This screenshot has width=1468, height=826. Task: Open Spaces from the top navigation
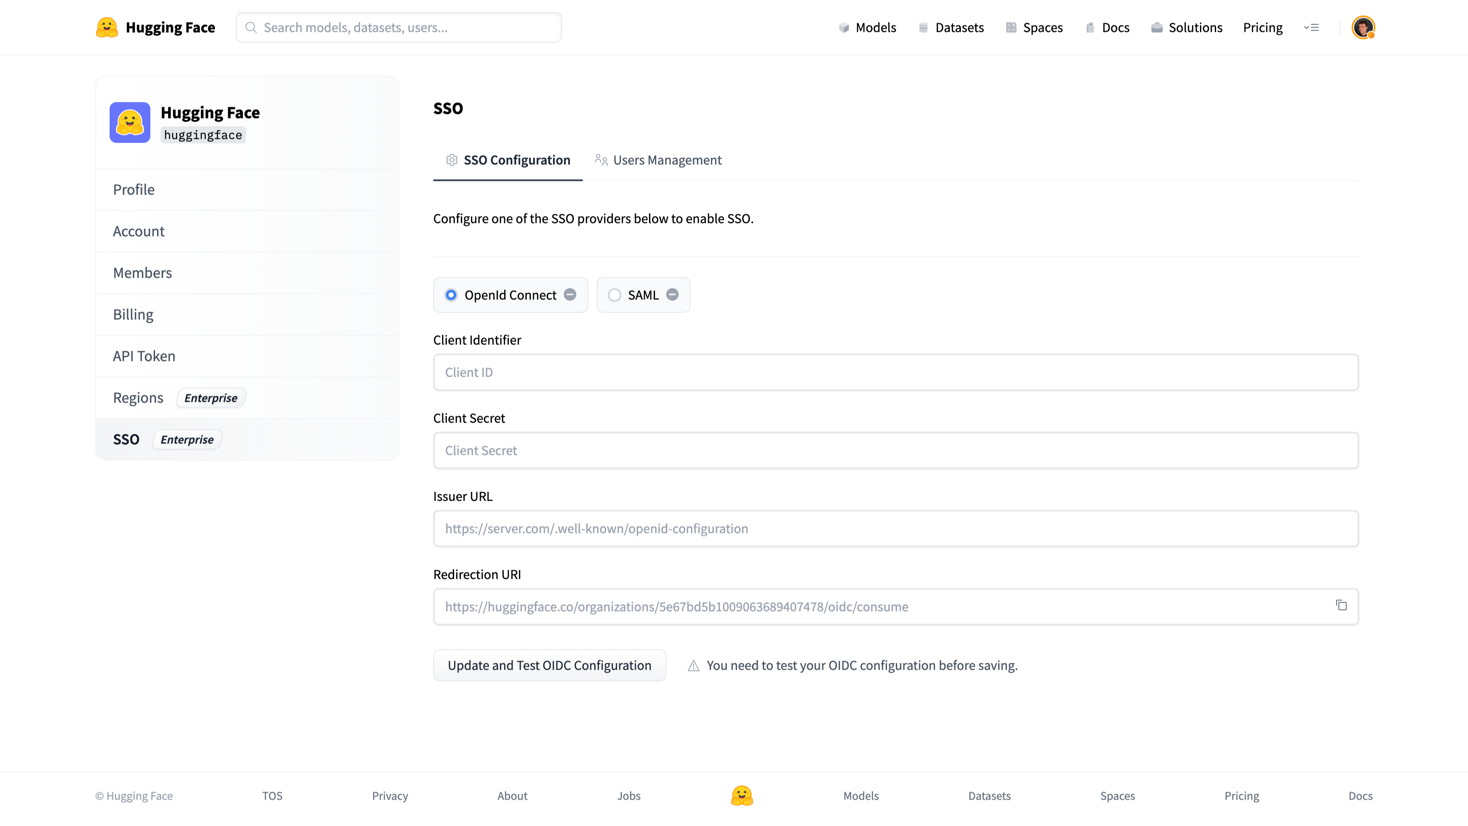point(1034,27)
